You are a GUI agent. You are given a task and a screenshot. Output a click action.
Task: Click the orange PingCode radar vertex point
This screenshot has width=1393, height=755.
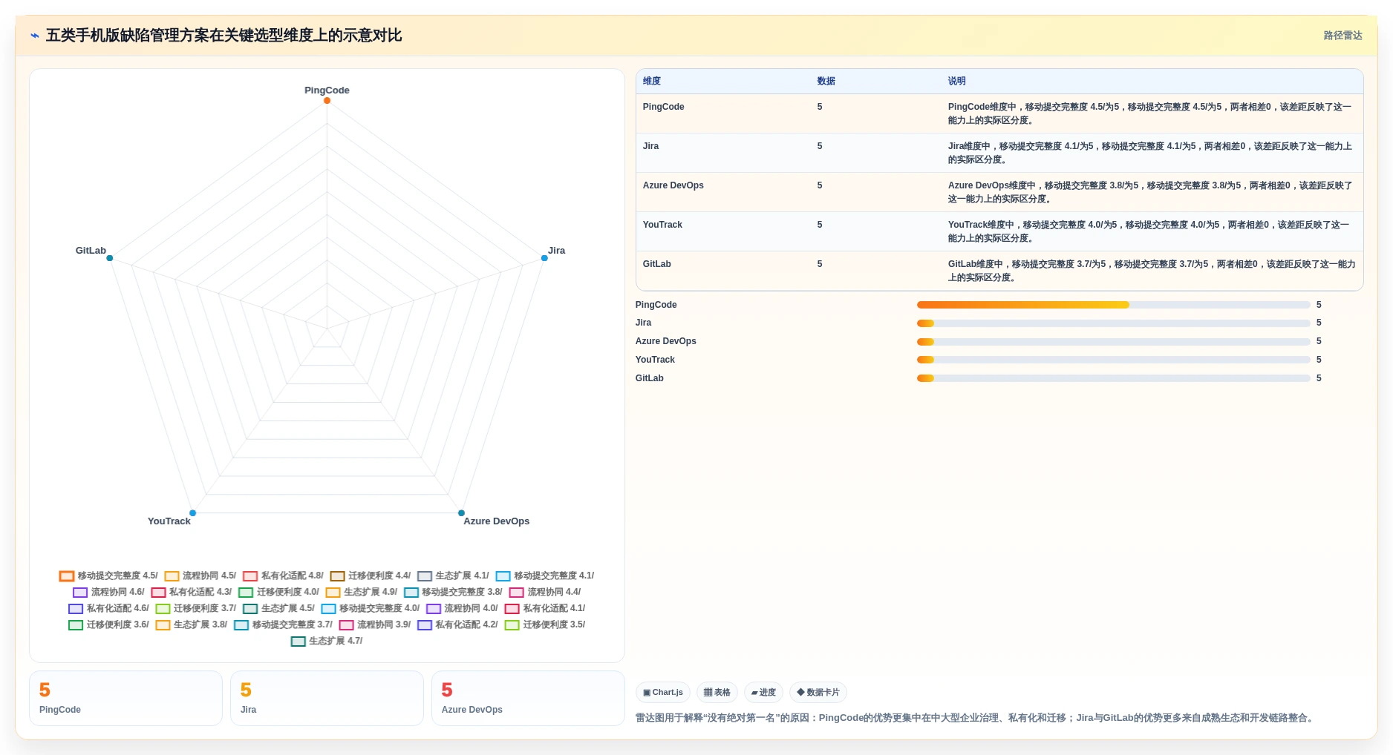(327, 101)
